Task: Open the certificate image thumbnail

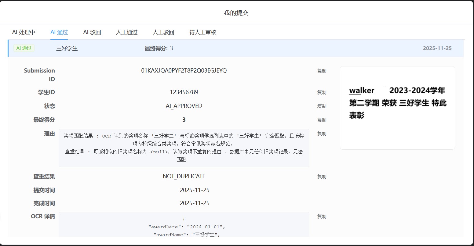Action: (397, 108)
